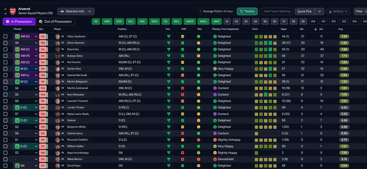
Task: Click Kai Havertz sharpness status icon
Action: (x=183, y=62)
